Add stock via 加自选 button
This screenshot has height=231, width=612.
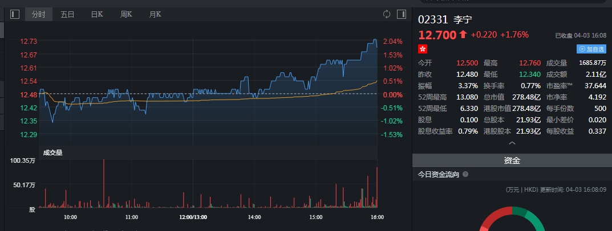tap(591, 49)
